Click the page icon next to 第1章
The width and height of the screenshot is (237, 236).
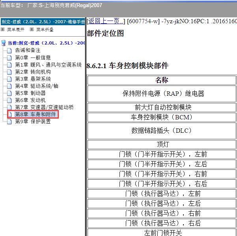pyautogui.click(x=9, y=65)
